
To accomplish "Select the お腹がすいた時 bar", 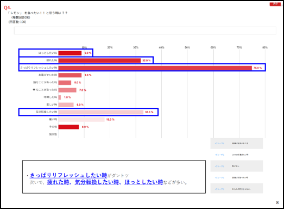I will point(70,75).
